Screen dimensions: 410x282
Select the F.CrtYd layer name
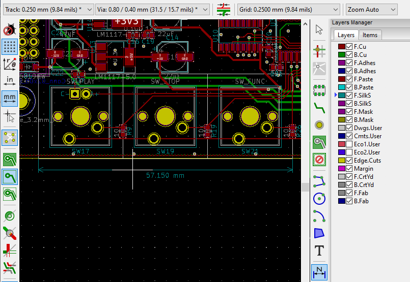(x=364, y=177)
